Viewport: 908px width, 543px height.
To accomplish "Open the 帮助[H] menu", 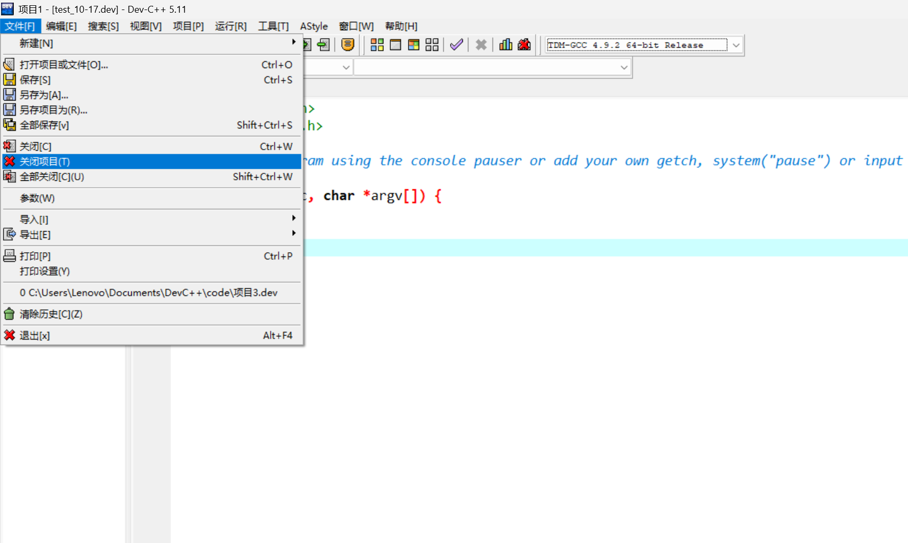I will click(x=401, y=26).
